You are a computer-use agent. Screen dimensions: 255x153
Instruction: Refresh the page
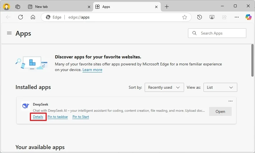(x=21, y=17)
